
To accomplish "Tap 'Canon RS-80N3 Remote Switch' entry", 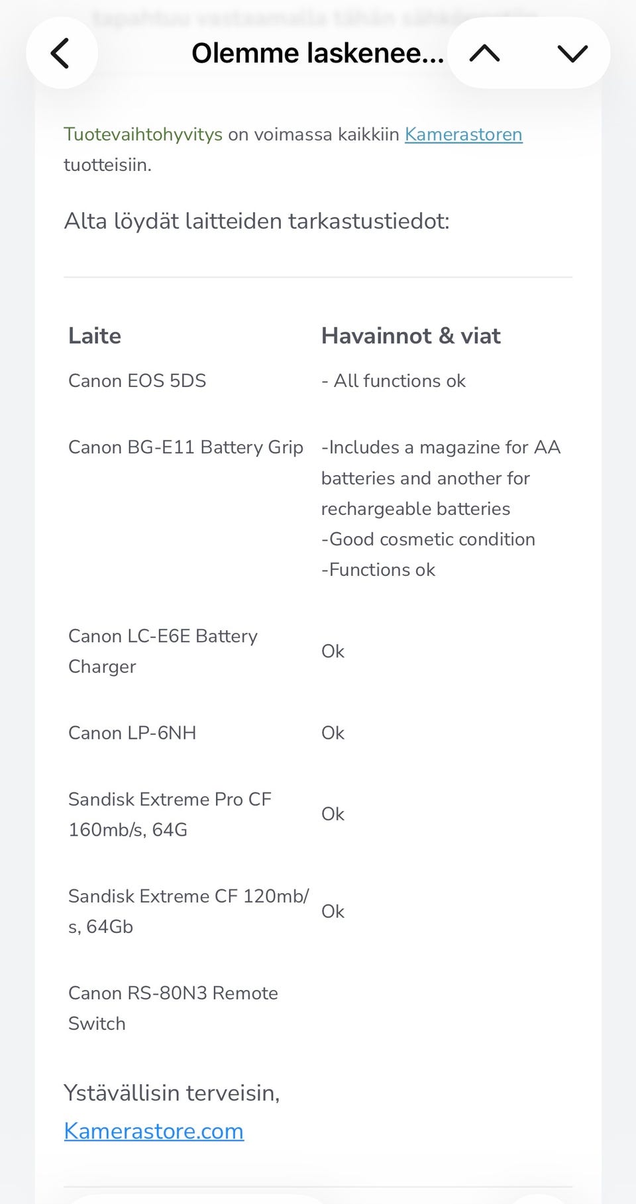I will click(x=173, y=1007).
